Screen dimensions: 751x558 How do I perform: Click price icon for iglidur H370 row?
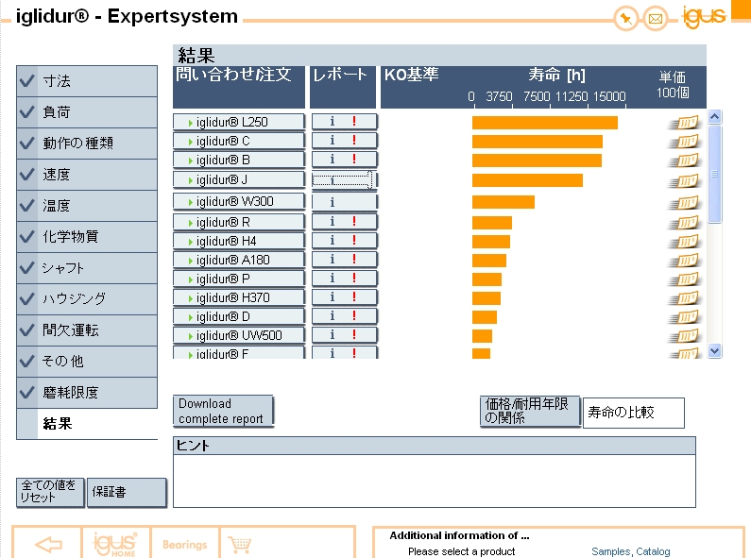tap(684, 298)
